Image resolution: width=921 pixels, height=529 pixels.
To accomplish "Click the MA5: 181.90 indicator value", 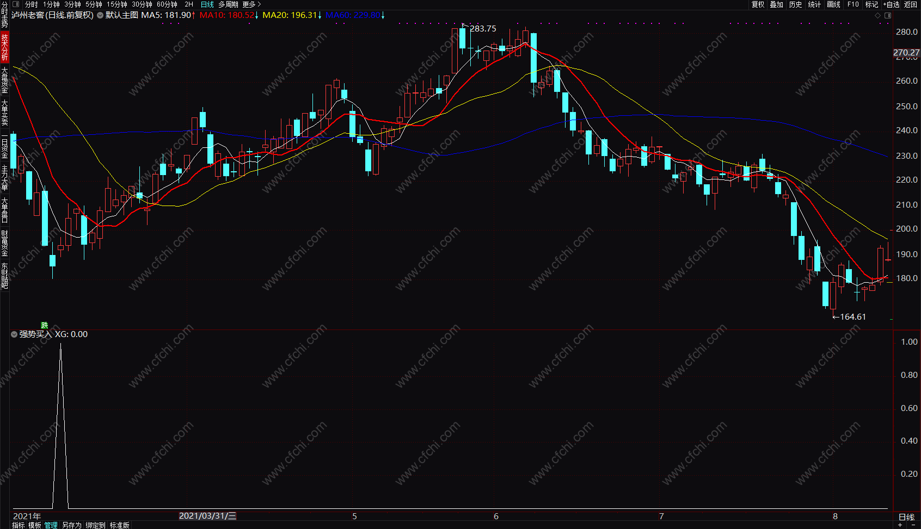I will pyautogui.click(x=168, y=15).
